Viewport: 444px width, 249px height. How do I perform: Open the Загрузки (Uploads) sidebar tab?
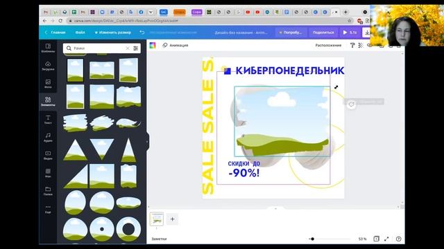(x=48, y=66)
